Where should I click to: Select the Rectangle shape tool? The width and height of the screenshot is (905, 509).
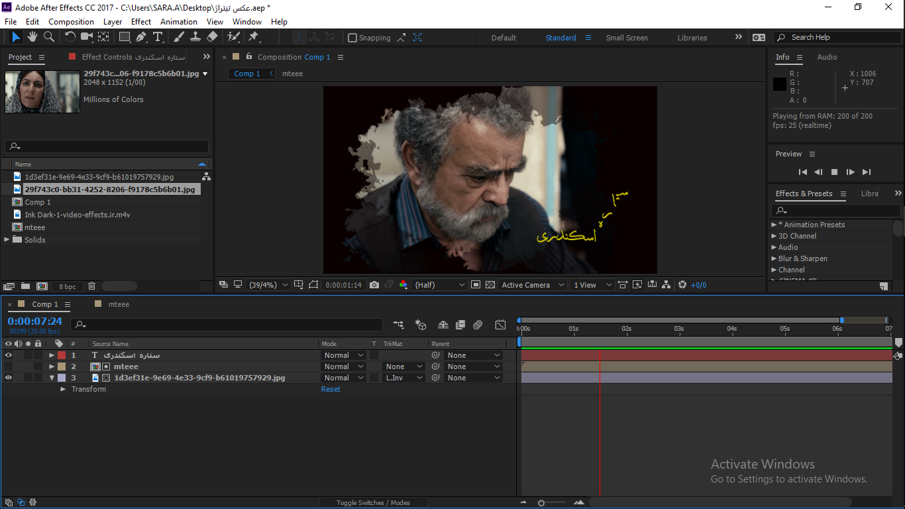tap(125, 37)
